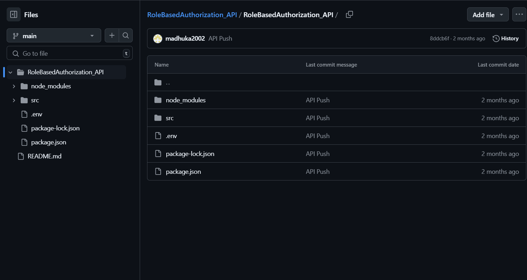Click .env file icon in sidebar tree
The height and width of the screenshot is (280, 527).
point(25,114)
